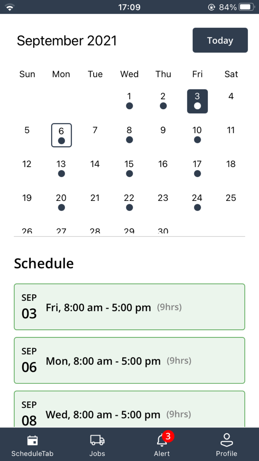Select Monday September 6 date
The height and width of the screenshot is (461, 259).
[61, 135]
